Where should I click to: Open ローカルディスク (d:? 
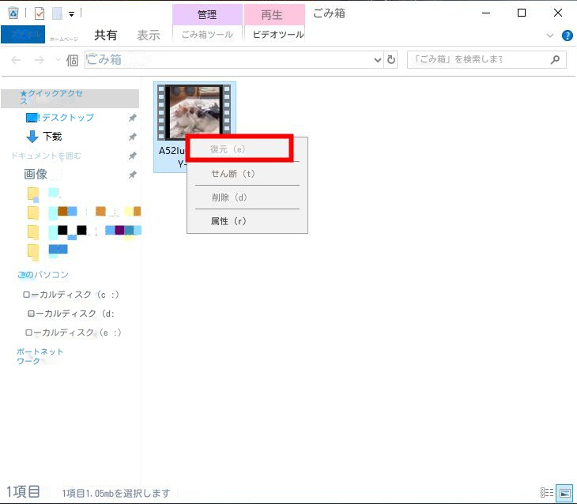pyautogui.click(x=71, y=314)
